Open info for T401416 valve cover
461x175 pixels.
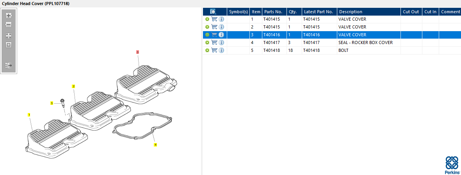click(x=221, y=35)
